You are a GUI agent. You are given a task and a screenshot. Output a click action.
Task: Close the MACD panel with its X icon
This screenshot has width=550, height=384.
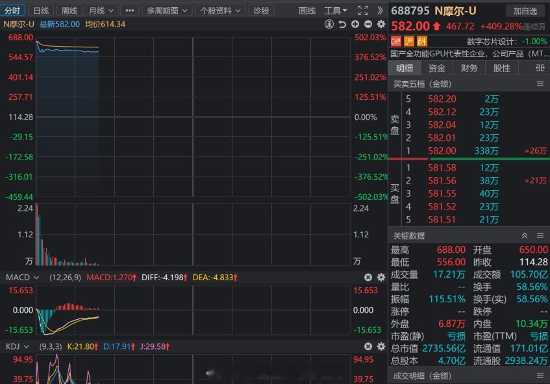tap(368, 277)
